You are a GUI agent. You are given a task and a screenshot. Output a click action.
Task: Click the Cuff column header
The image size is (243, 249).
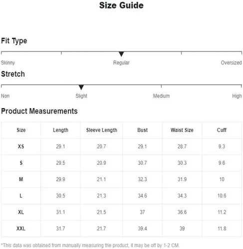coord(222,130)
